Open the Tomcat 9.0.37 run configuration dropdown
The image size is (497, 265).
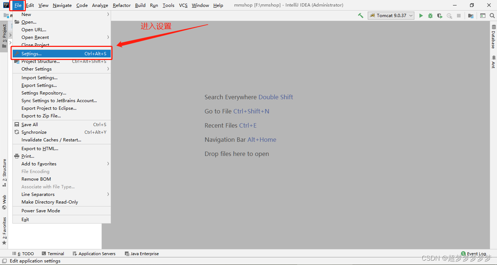tap(391, 16)
